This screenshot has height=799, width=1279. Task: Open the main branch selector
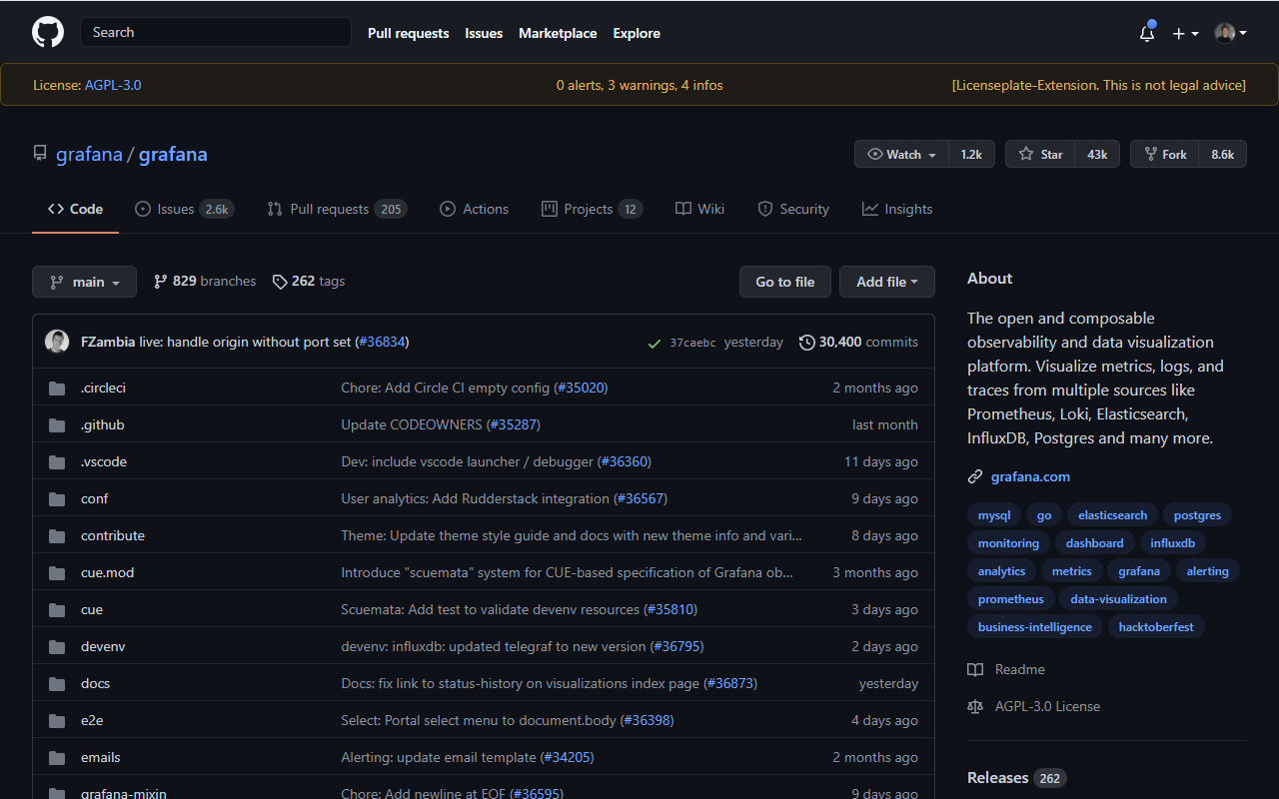84,282
